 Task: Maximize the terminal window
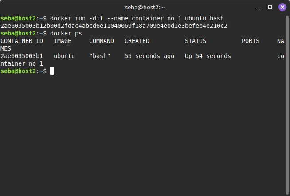pyautogui.click(x=271, y=7)
